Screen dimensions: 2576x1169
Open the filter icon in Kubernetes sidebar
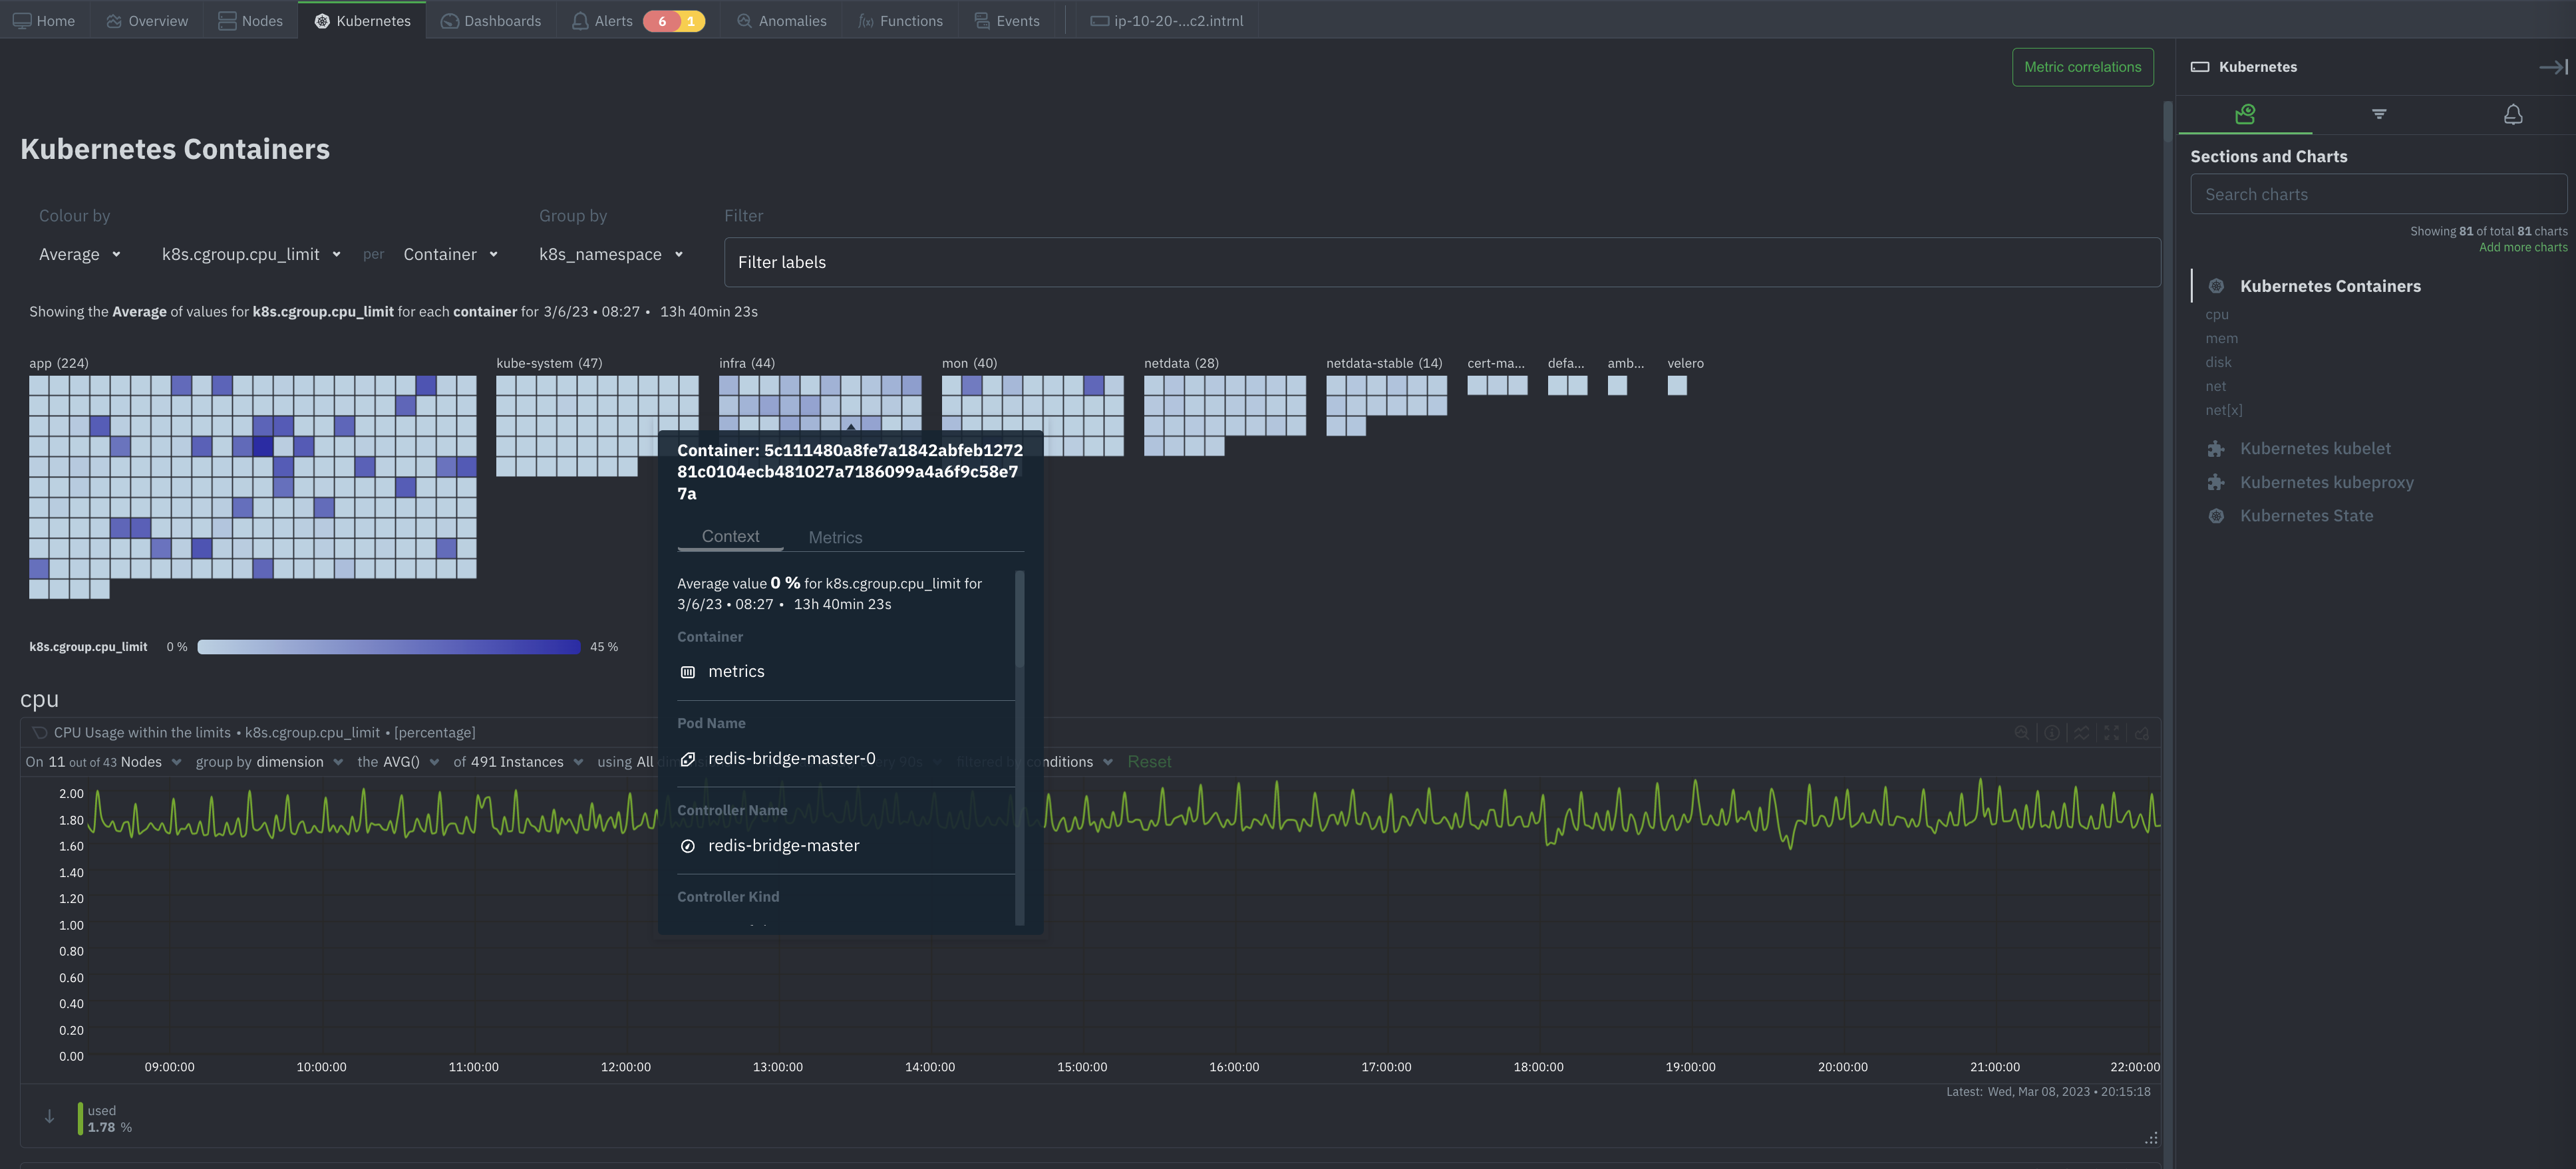point(2380,114)
